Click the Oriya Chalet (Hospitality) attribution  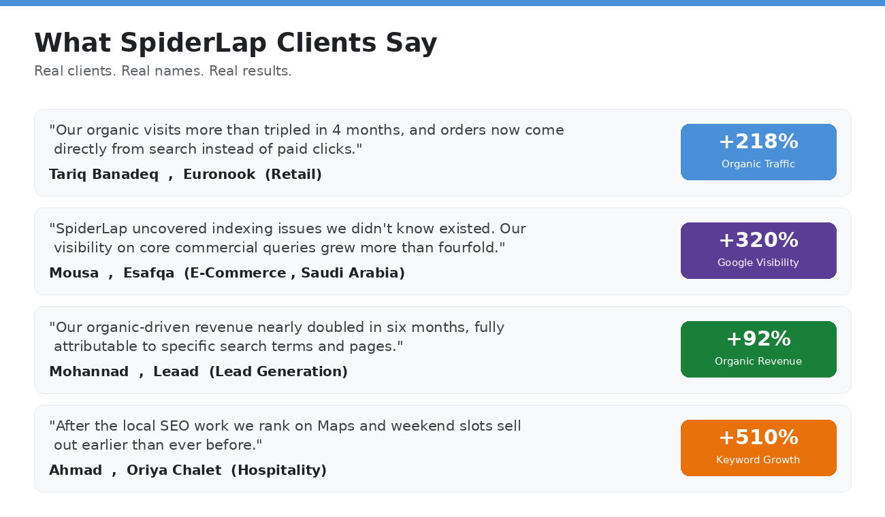coord(227,470)
